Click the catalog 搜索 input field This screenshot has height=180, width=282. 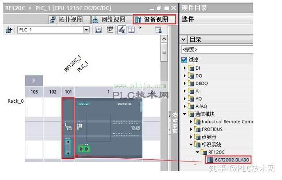click(217, 49)
